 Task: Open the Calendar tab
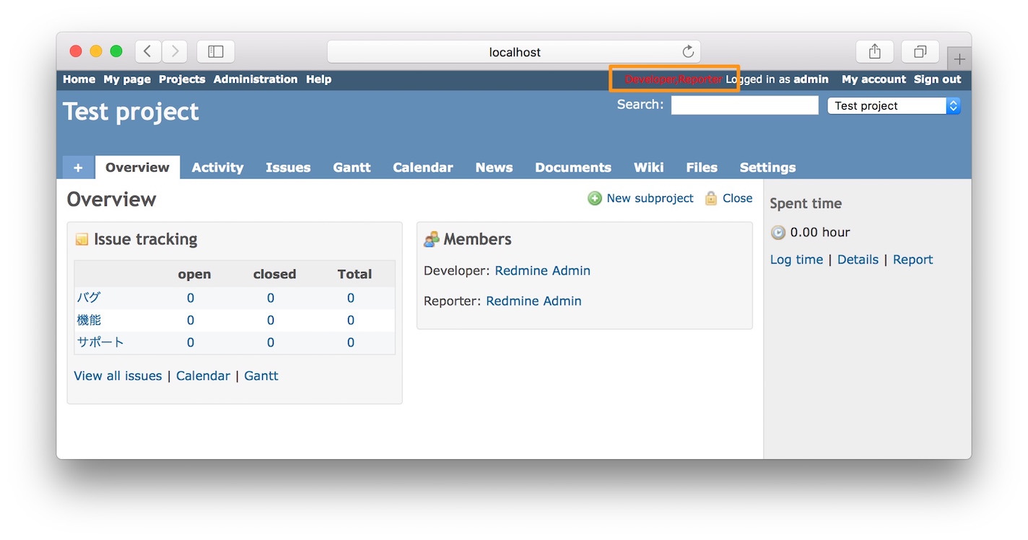[423, 167]
